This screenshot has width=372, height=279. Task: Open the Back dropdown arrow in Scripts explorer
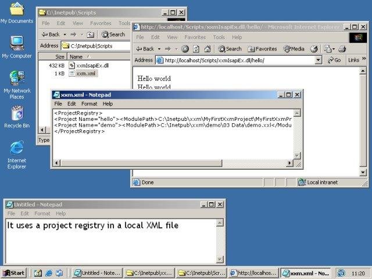[65, 35]
